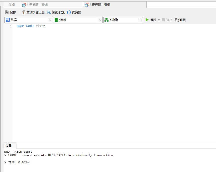Click the DROP keyword in the editor
This screenshot has width=216, height=172.
click(x=20, y=26)
